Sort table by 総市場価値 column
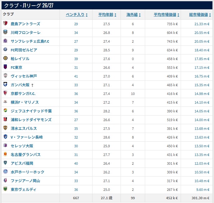Image resolution: width=214 pixels, height=203 pixels. click(200, 15)
